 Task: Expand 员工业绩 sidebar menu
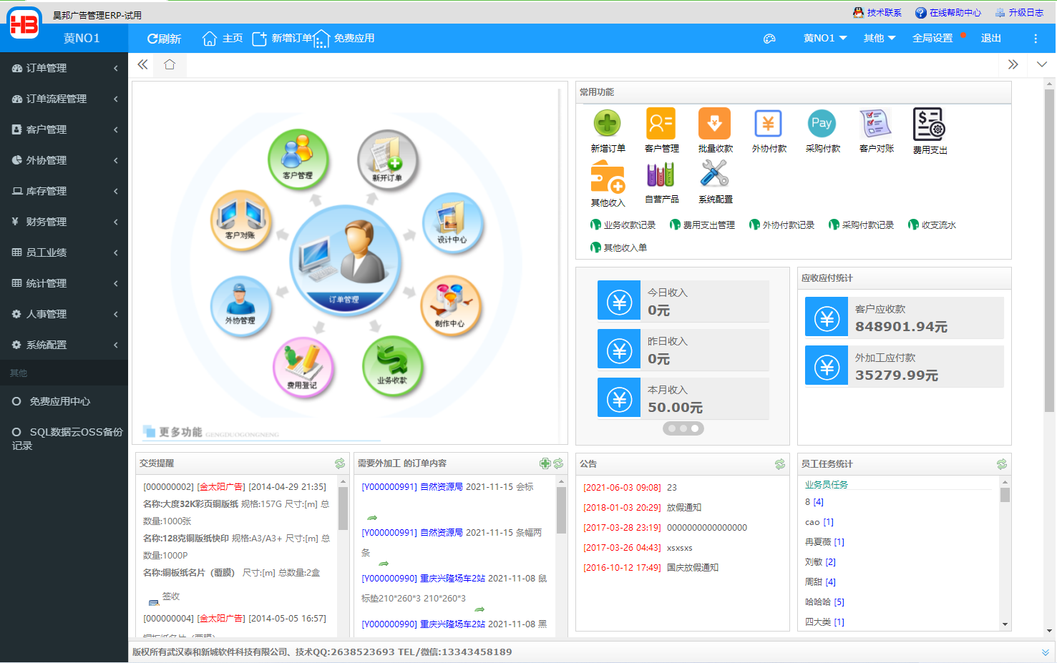click(64, 252)
